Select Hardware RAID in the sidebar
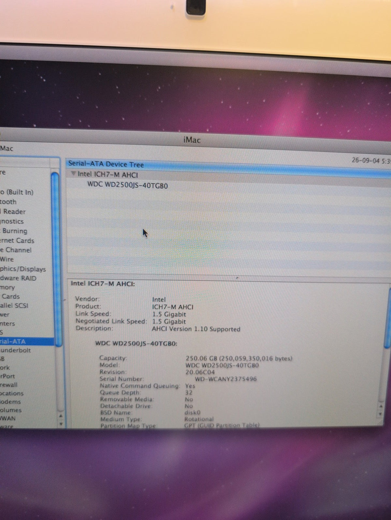 (x=18, y=278)
